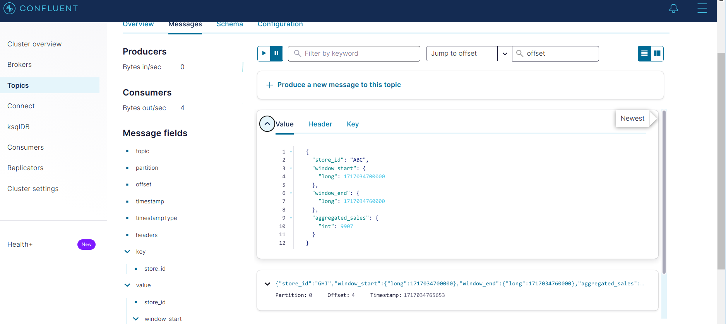Show the message Key tab
The height and width of the screenshot is (324, 726).
click(x=353, y=124)
